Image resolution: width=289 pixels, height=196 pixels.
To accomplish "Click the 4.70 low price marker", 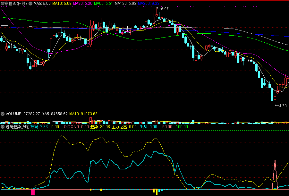I will click(283, 106).
